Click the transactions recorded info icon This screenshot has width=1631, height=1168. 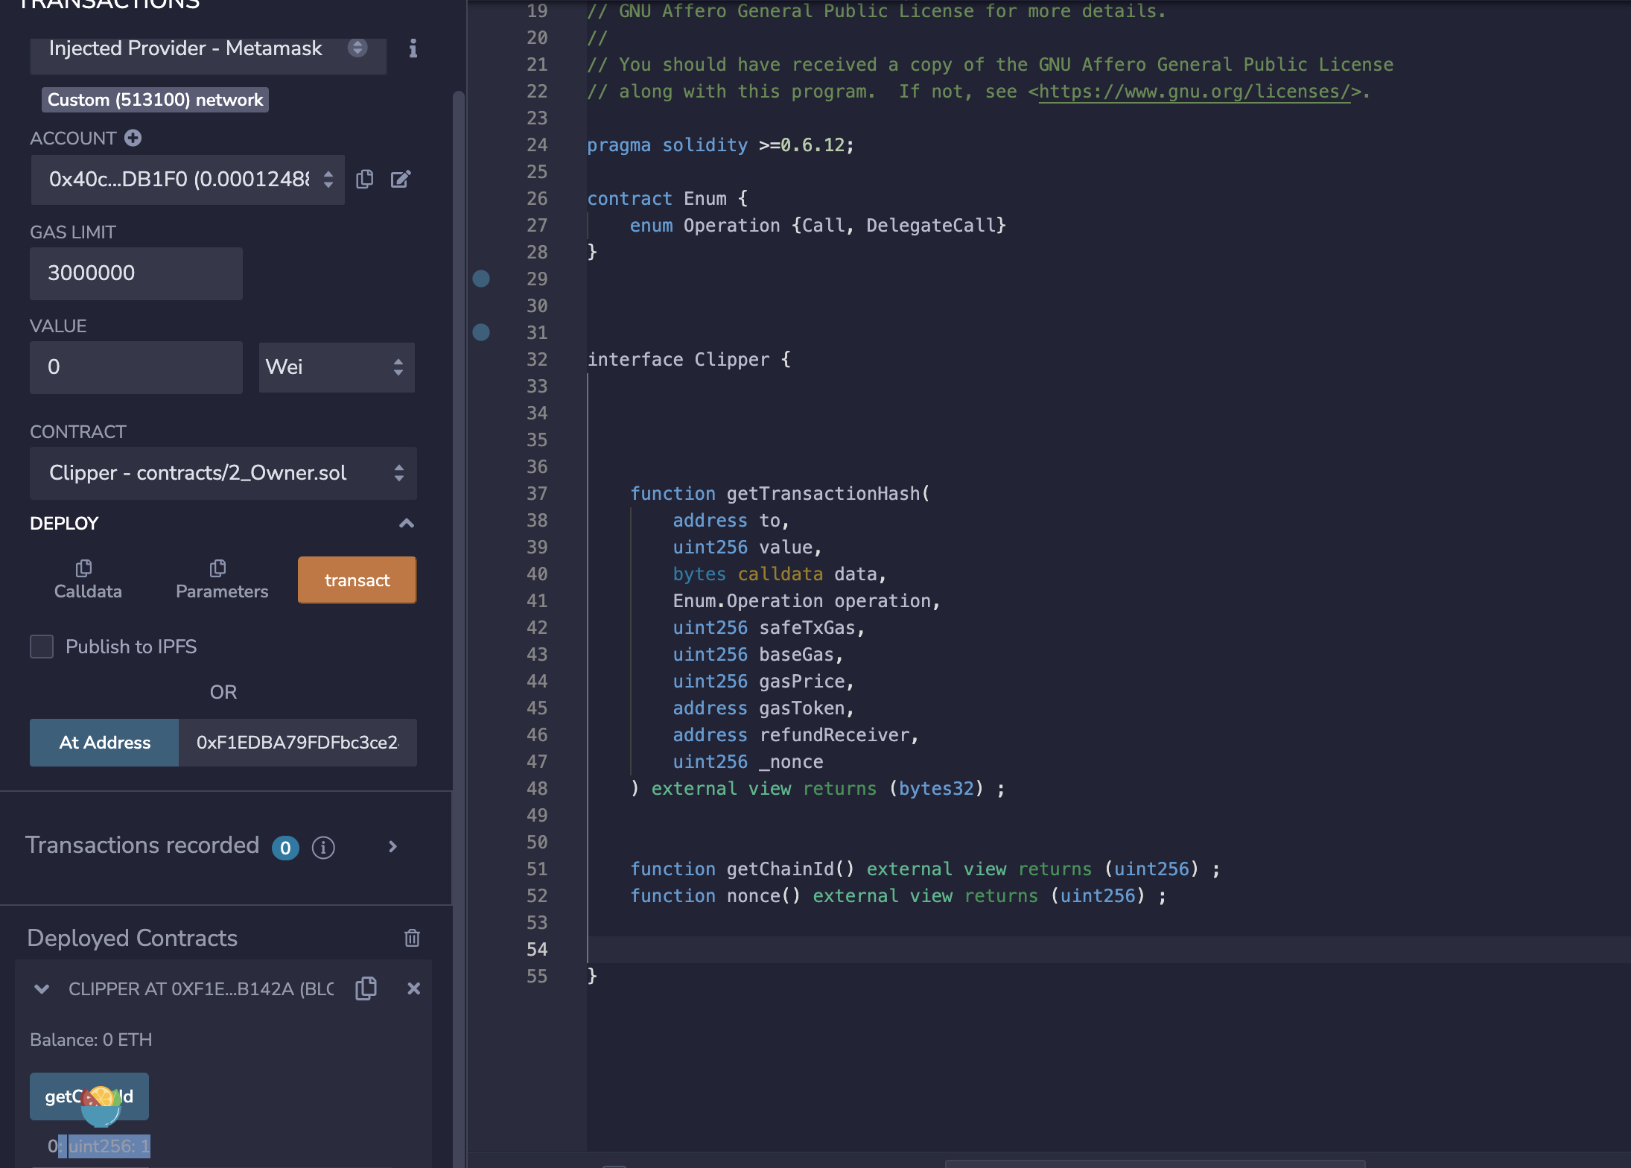point(322,847)
